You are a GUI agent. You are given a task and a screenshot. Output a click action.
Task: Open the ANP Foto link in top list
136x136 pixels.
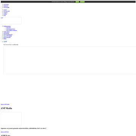6,6
